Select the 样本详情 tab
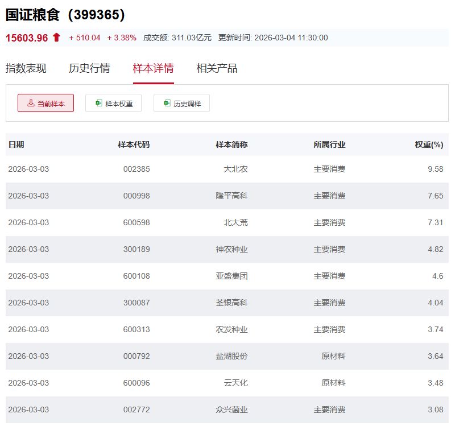 pyautogui.click(x=153, y=68)
